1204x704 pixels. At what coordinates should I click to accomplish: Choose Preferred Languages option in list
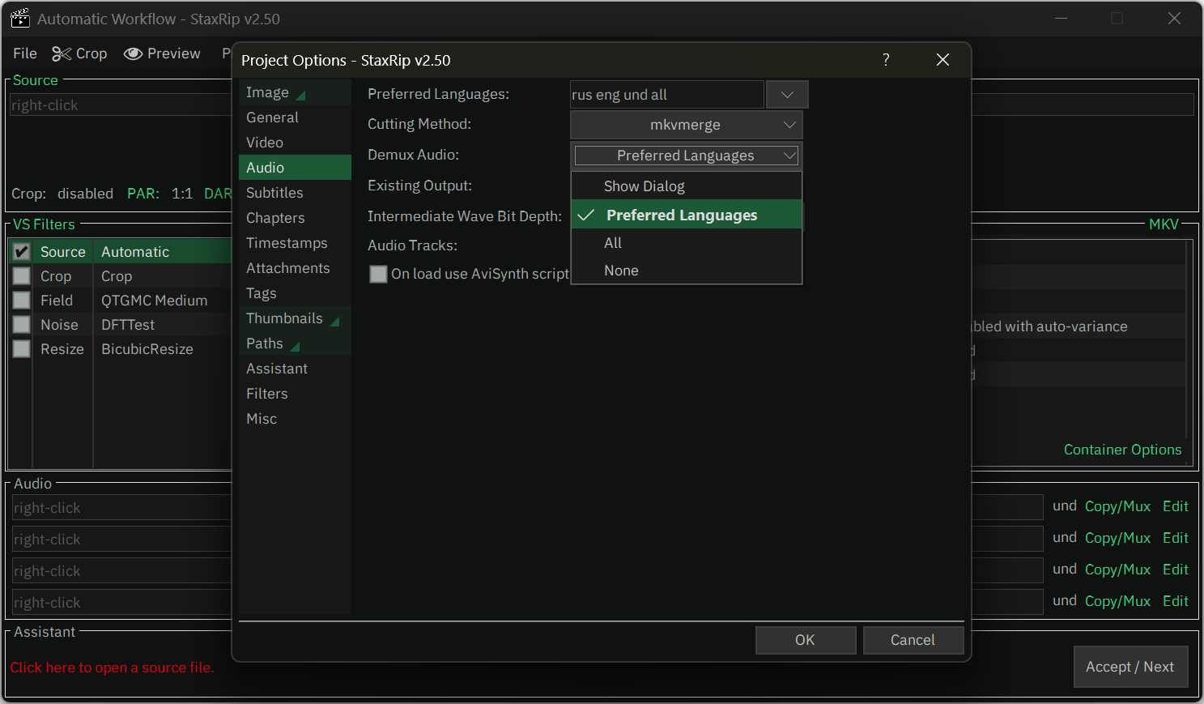[x=687, y=215]
